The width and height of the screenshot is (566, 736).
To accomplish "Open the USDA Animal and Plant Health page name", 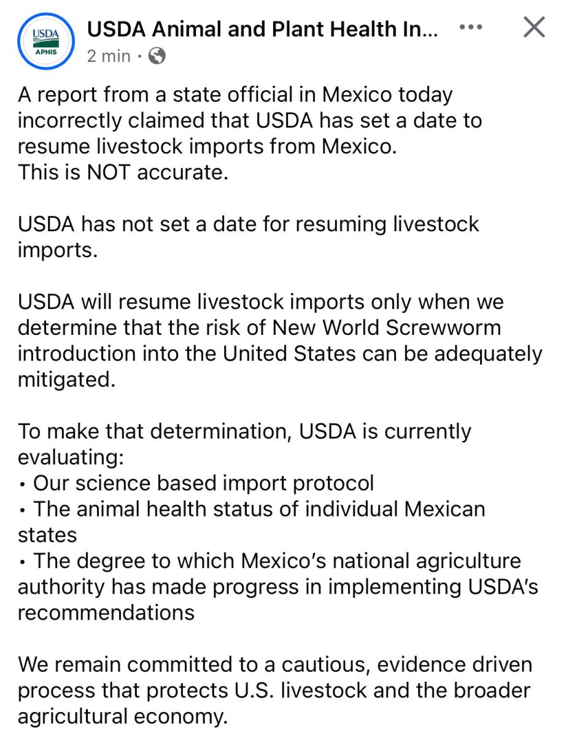I will click(263, 29).
